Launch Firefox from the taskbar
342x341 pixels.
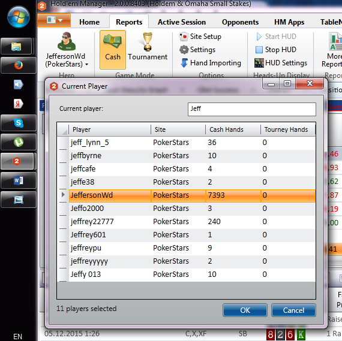(19, 65)
